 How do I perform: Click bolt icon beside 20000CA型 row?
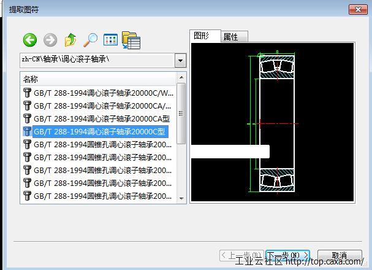[x=27, y=118]
